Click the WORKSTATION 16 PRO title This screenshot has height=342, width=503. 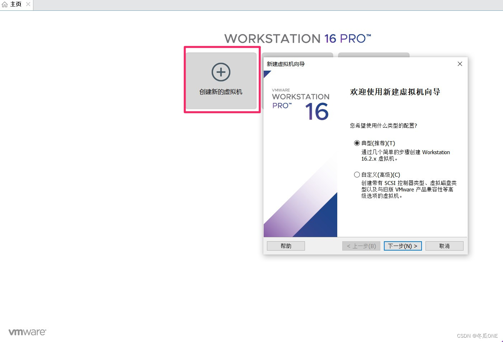[x=298, y=38]
